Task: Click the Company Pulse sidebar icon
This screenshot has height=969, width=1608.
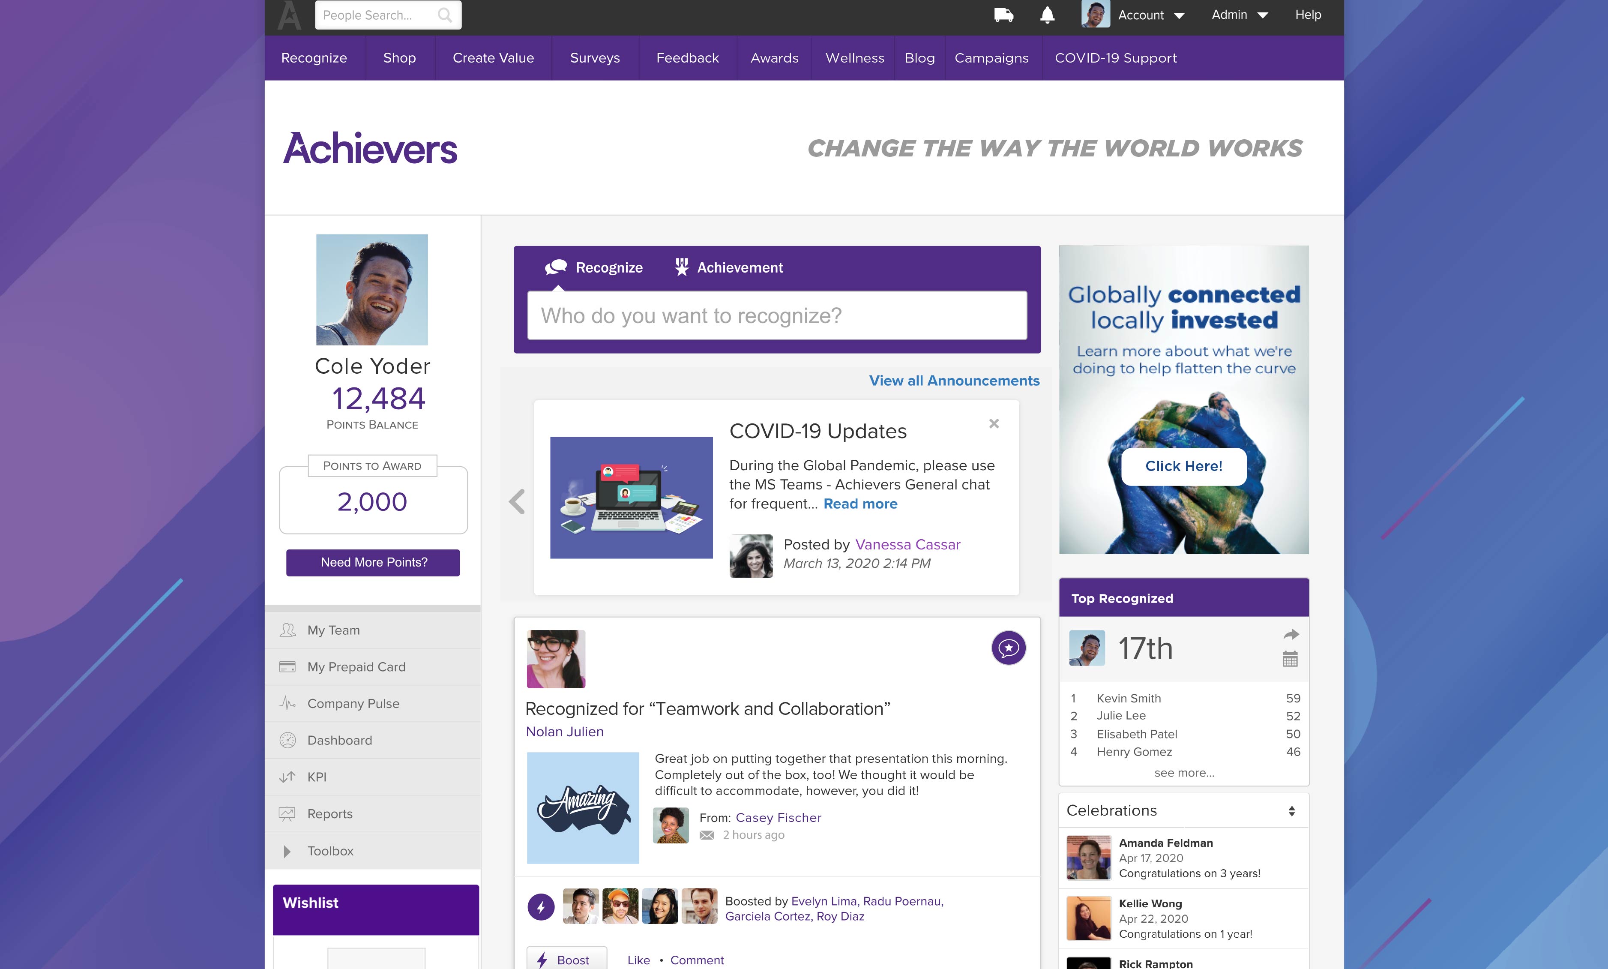Action: (290, 702)
